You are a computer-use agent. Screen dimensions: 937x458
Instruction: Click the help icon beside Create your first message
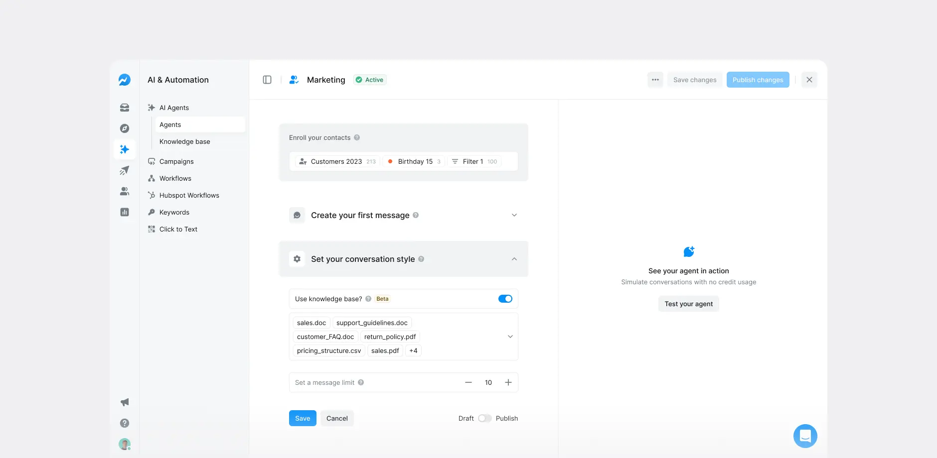(416, 215)
